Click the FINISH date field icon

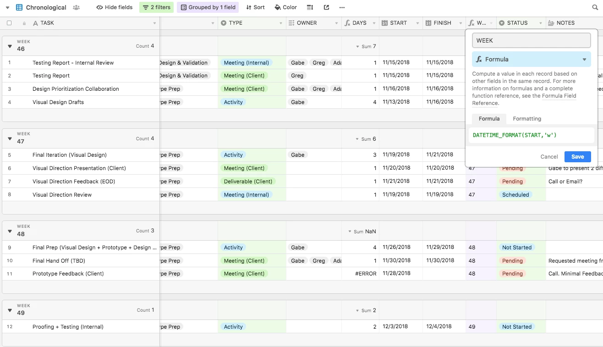tap(428, 23)
